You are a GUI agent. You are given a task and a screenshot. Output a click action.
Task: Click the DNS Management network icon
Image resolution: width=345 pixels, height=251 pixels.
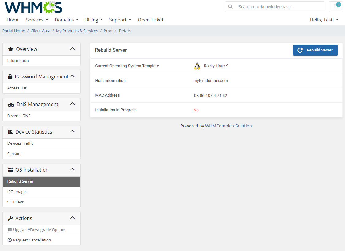(11, 104)
